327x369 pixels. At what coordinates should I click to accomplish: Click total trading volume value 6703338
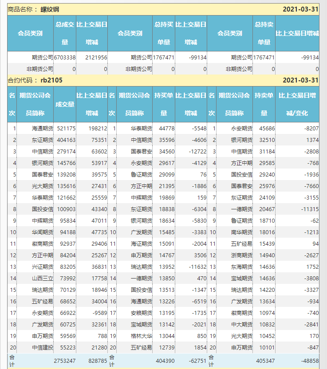(65, 58)
